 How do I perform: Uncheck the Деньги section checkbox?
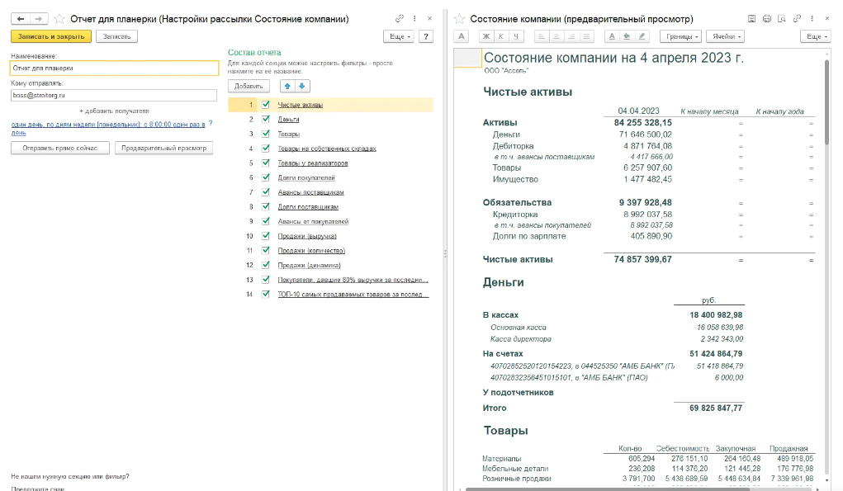[x=266, y=120]
